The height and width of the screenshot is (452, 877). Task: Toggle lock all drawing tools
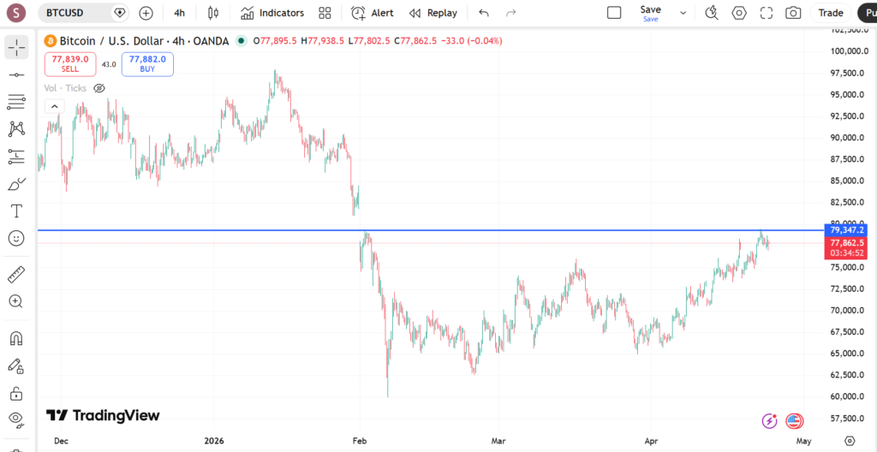16,394
